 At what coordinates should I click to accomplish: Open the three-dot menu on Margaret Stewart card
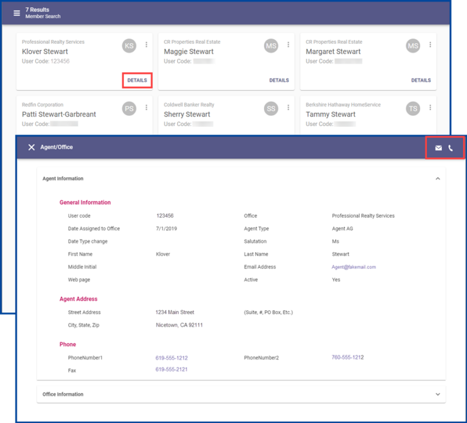pos(430,45)
